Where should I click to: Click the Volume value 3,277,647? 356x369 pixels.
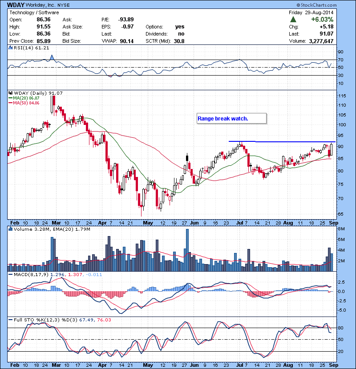click(x=321, y=41)
